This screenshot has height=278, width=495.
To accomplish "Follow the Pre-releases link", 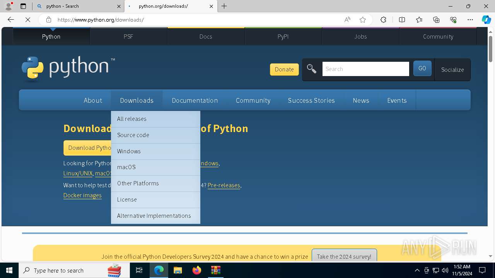I will [x=224, y=185].
